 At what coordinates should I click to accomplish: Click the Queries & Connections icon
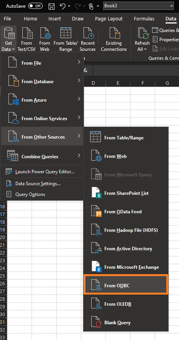[155, 30]
